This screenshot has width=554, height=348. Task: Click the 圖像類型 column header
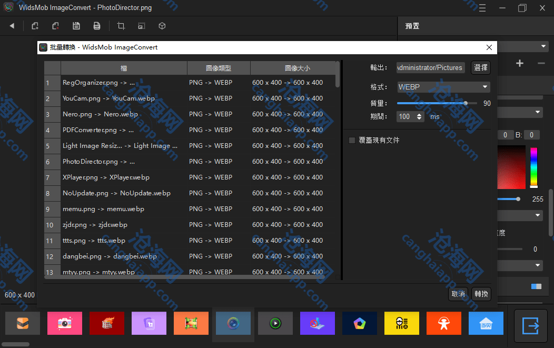pyautogui.click(x=219, y=68)
